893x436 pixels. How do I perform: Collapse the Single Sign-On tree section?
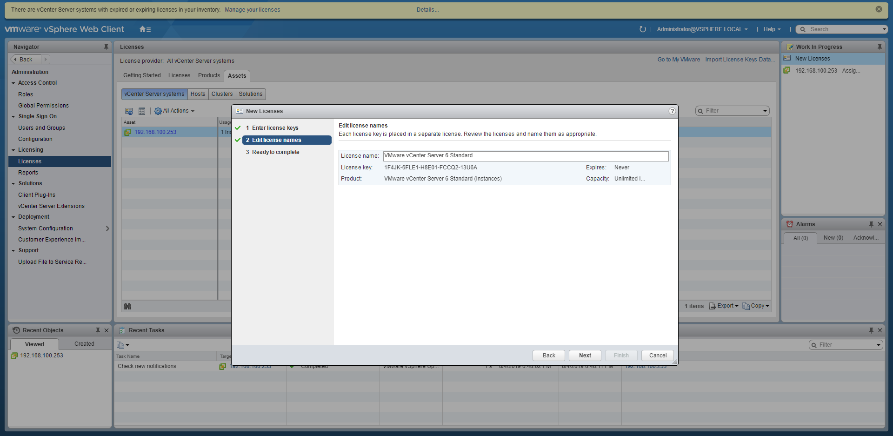coord(13,117)
